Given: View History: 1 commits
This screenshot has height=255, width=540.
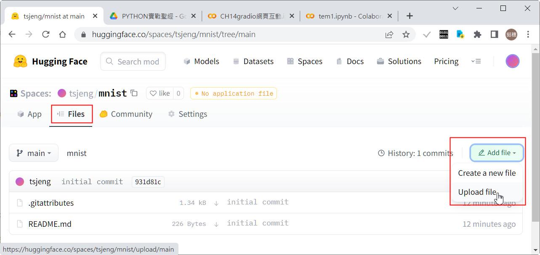Looking at the screenshot, I should 415,153.
